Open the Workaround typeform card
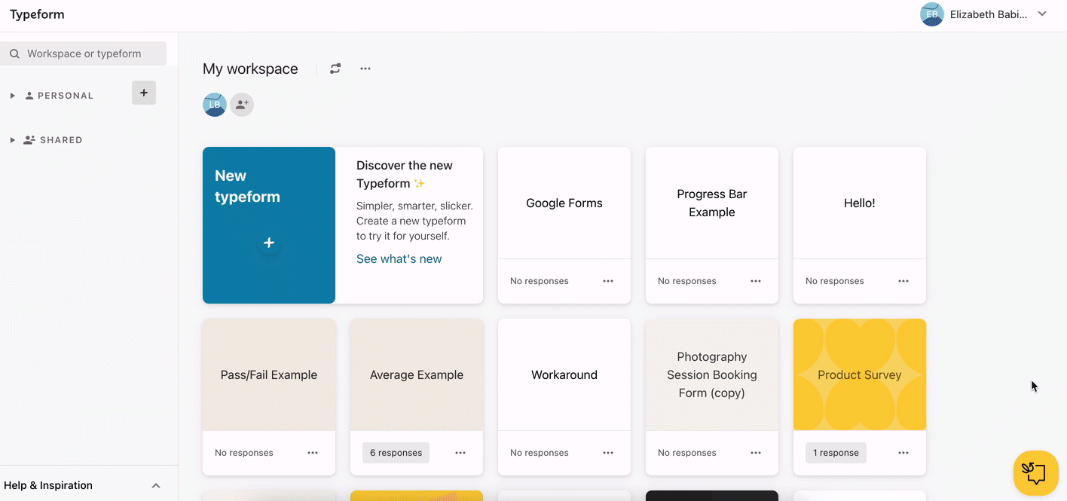This screenshot has height=501, width=1067. [x=564, y=374]
